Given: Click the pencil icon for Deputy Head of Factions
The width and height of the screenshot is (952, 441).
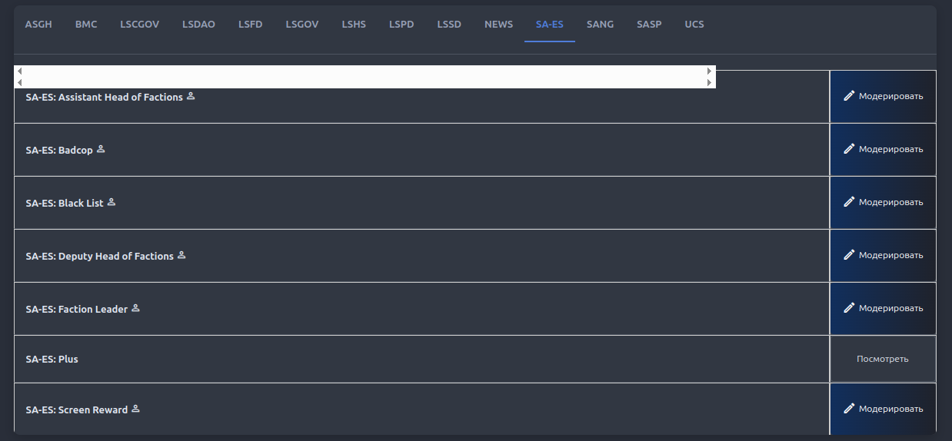Looking at the screenshot, I should [x=849, y=255].
